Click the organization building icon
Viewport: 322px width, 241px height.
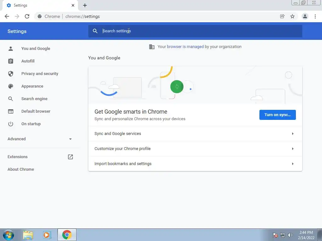[x=152, y=47]
